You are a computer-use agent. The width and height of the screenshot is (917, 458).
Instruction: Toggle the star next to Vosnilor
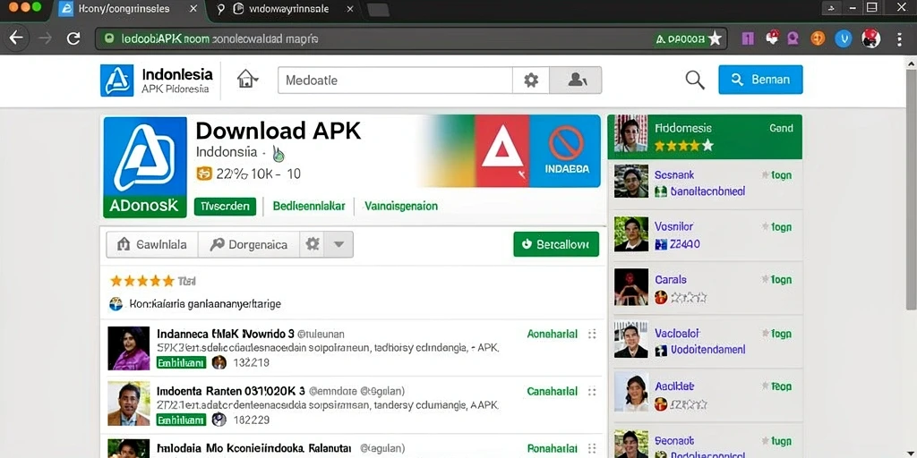(765, 226)
